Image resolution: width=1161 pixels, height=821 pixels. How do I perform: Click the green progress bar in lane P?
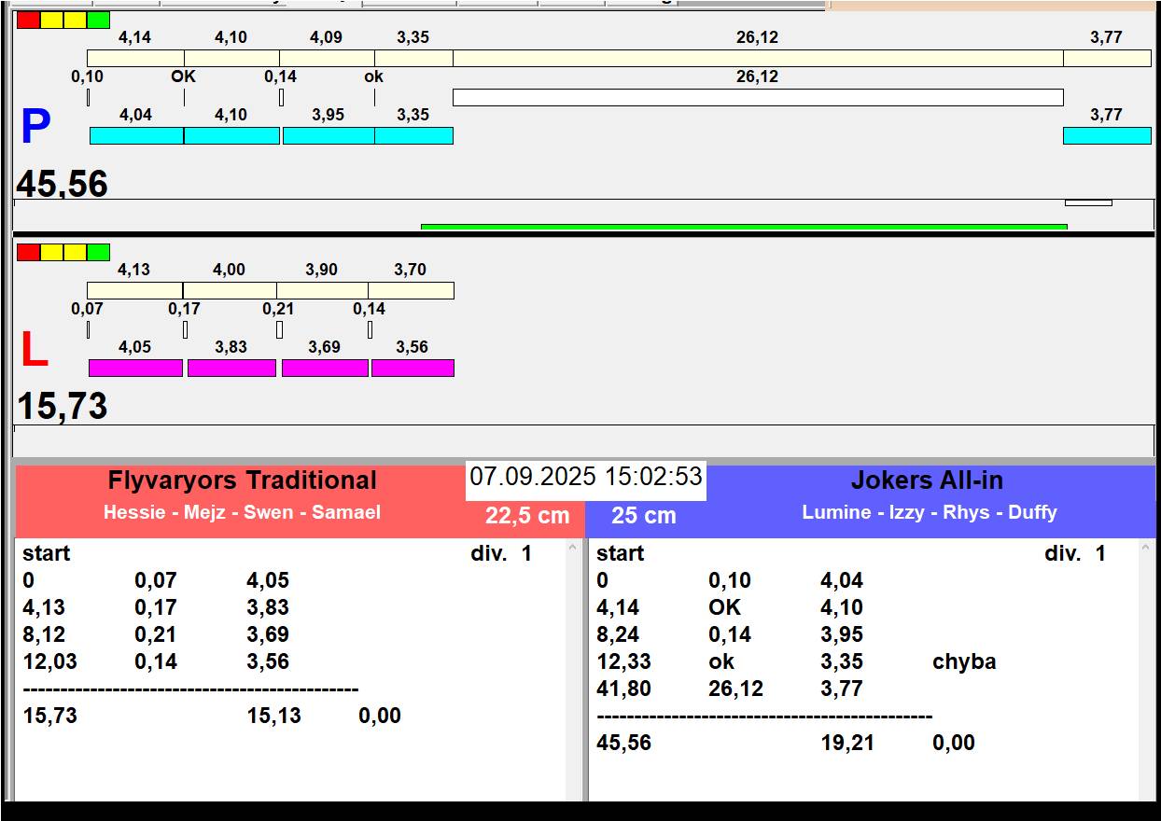pos(743,227)
